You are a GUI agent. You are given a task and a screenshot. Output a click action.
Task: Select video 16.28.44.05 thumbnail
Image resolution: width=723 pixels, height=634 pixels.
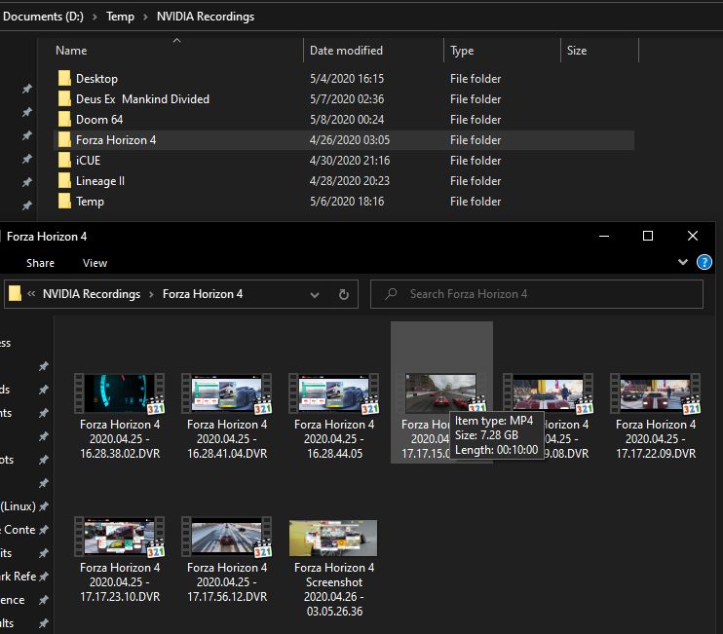tap(334, 393)
